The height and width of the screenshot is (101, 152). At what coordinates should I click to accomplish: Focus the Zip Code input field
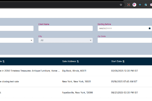point(124,40)
